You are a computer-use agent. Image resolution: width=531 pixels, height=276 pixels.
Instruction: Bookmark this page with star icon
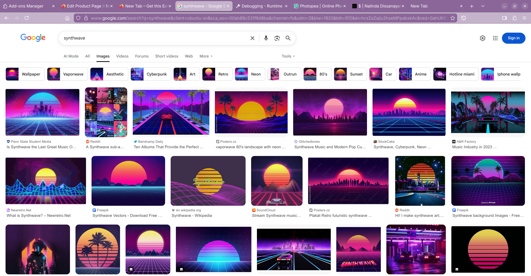452,18
